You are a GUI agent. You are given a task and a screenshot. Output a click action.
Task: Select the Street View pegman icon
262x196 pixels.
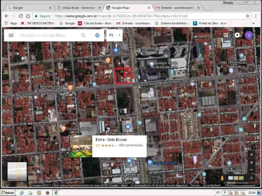222,178
